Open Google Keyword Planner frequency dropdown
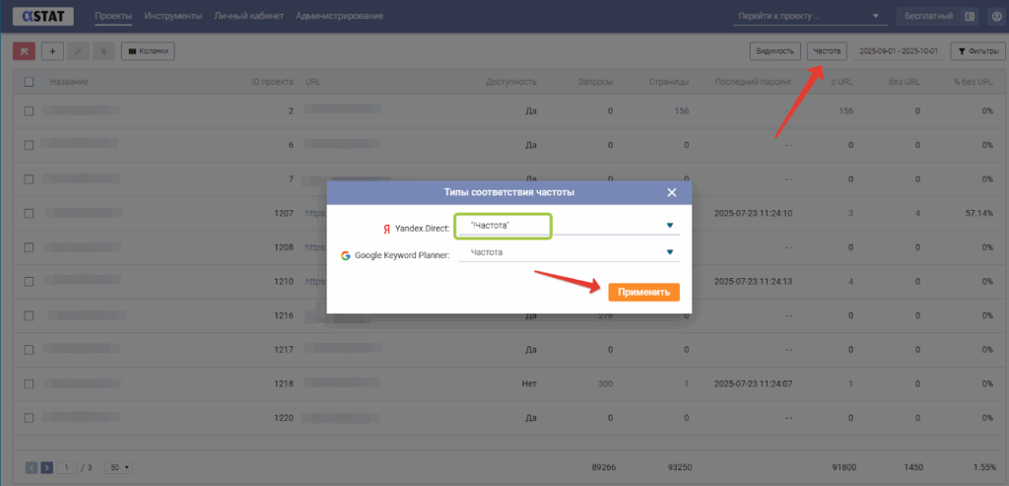 pyautogui.click(x=670, y=253)
